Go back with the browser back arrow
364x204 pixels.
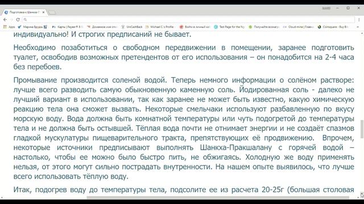5,20
